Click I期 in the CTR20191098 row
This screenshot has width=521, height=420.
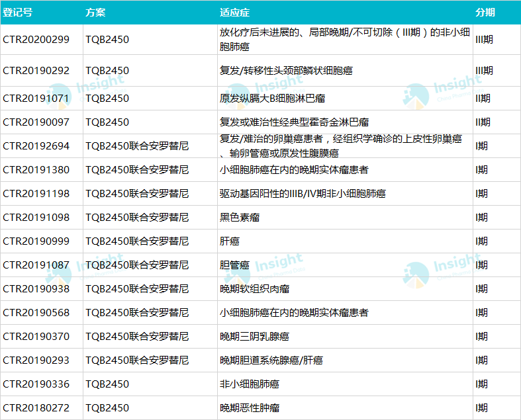click(481, 218)
